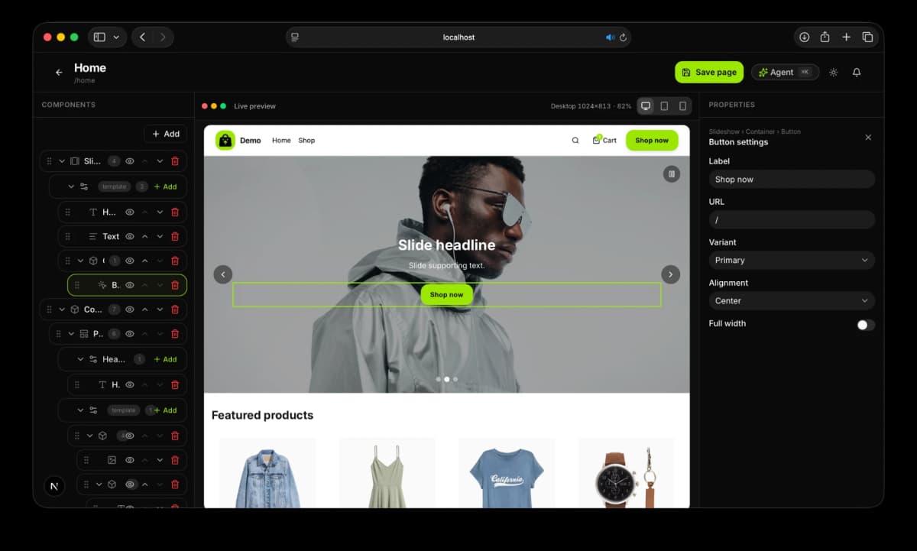Screen dimensions: 917x551
Task: Toggle the browser sidebar
Action: coord(99,37)
